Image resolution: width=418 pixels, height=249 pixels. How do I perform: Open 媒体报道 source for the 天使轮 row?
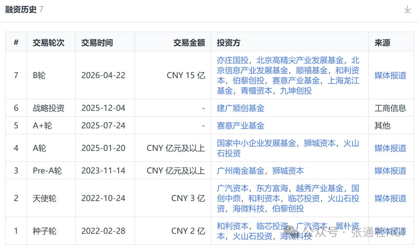390,198
